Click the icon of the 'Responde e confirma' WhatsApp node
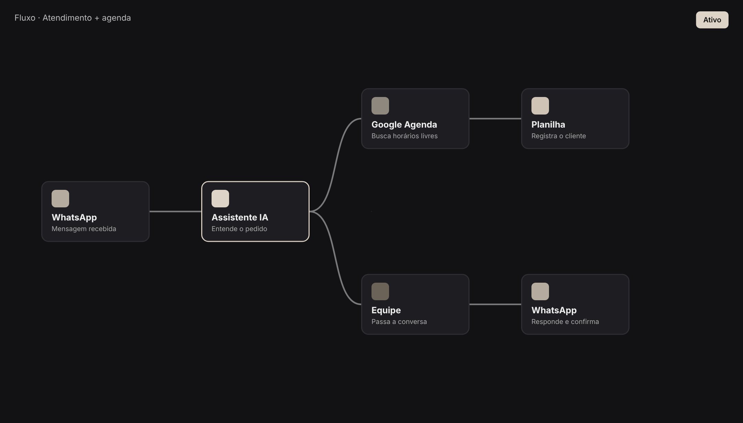This screenshot has width=743, height=423. (540, 291)
